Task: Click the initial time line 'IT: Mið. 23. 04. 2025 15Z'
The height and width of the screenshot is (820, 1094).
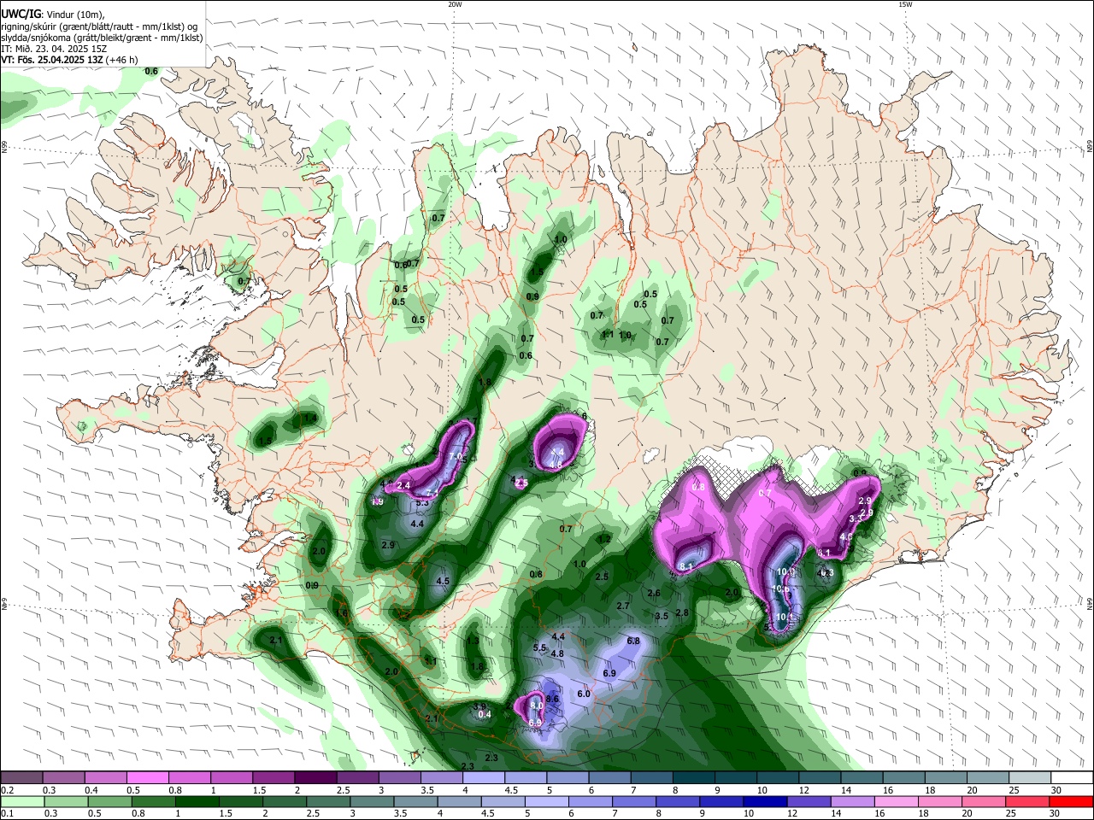Action: (54, 49)
